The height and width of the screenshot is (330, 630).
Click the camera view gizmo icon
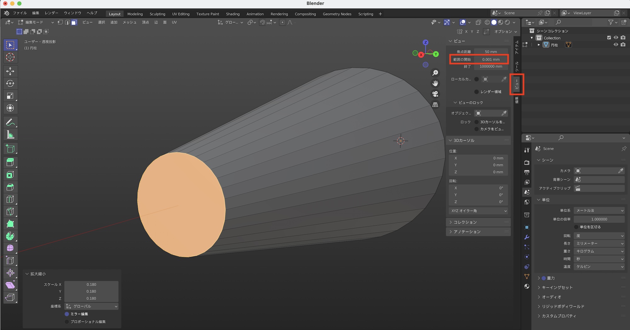[x=435, y=94]
